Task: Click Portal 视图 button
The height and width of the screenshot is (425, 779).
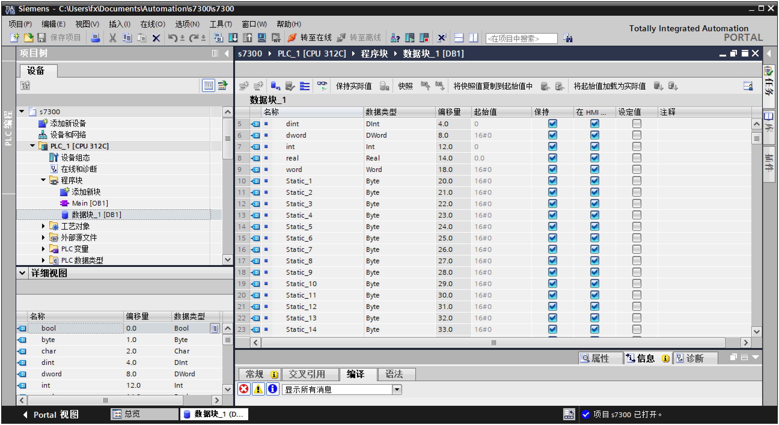Action: (x=51, y=414)
